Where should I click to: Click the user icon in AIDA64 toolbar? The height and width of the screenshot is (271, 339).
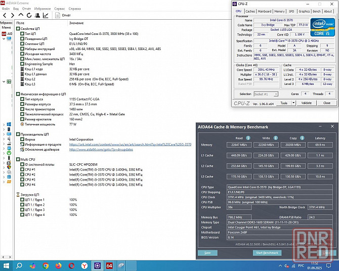coord(36,16)
